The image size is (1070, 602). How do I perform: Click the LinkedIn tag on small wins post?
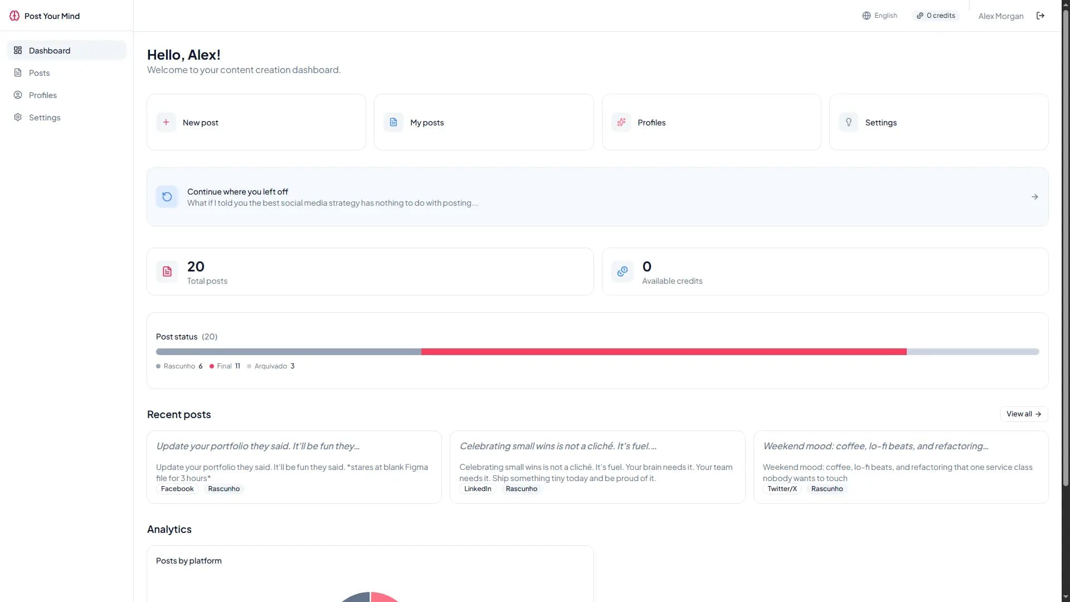pyautogui.click(x=478, y=489)
